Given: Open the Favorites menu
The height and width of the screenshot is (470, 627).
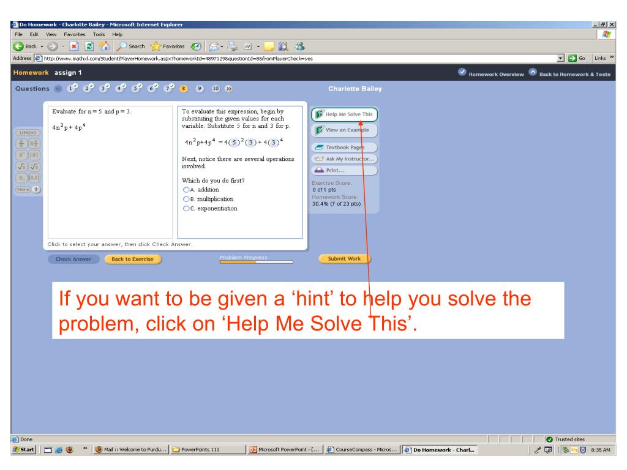Looking at the screenshot, I should 75,34.
